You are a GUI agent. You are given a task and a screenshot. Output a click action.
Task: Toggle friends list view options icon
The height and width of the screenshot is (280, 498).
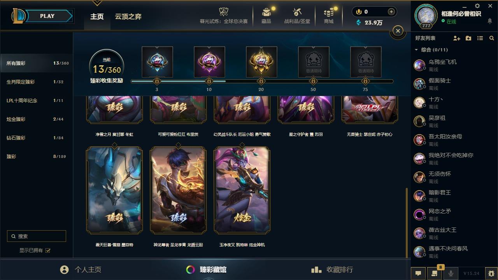coord(480,38)
